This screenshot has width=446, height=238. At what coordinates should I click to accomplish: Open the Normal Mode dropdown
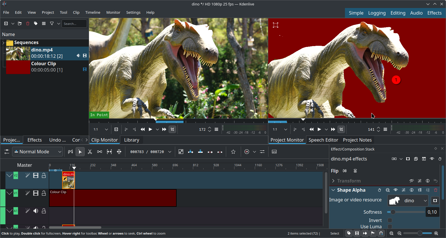pos(38,152)
